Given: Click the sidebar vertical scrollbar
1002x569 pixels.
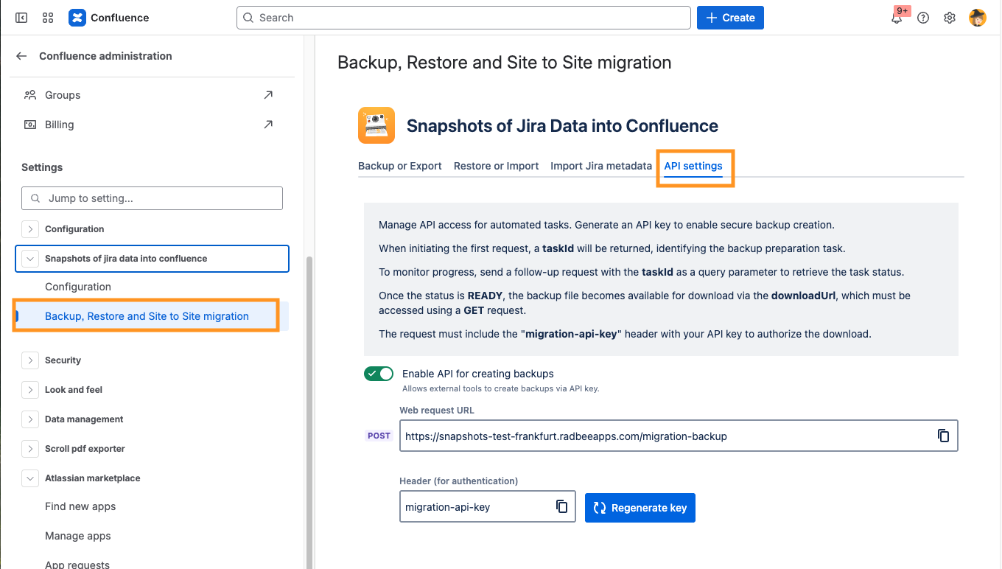Looking at the screenshot, I should (x=309, y=413).
